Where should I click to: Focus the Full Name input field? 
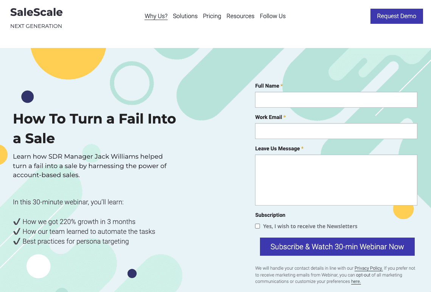(336, 100)
